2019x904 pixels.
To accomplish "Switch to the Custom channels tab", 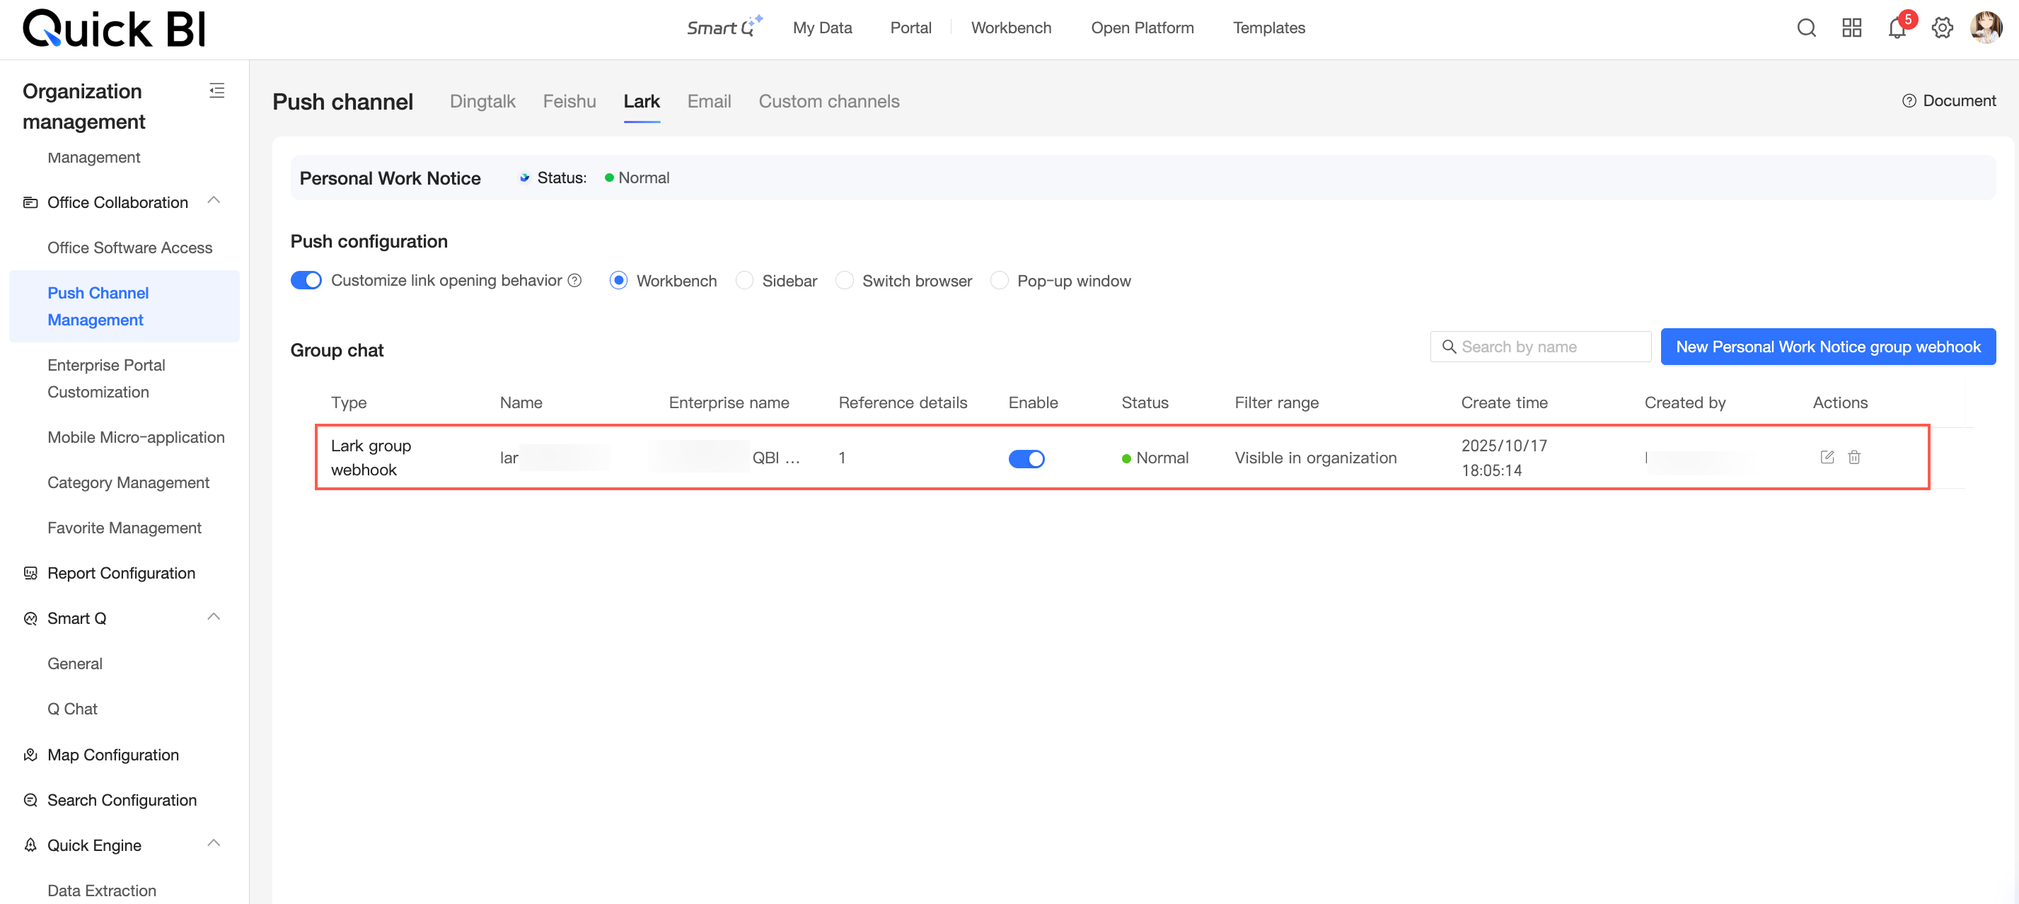I will point(829,102).
